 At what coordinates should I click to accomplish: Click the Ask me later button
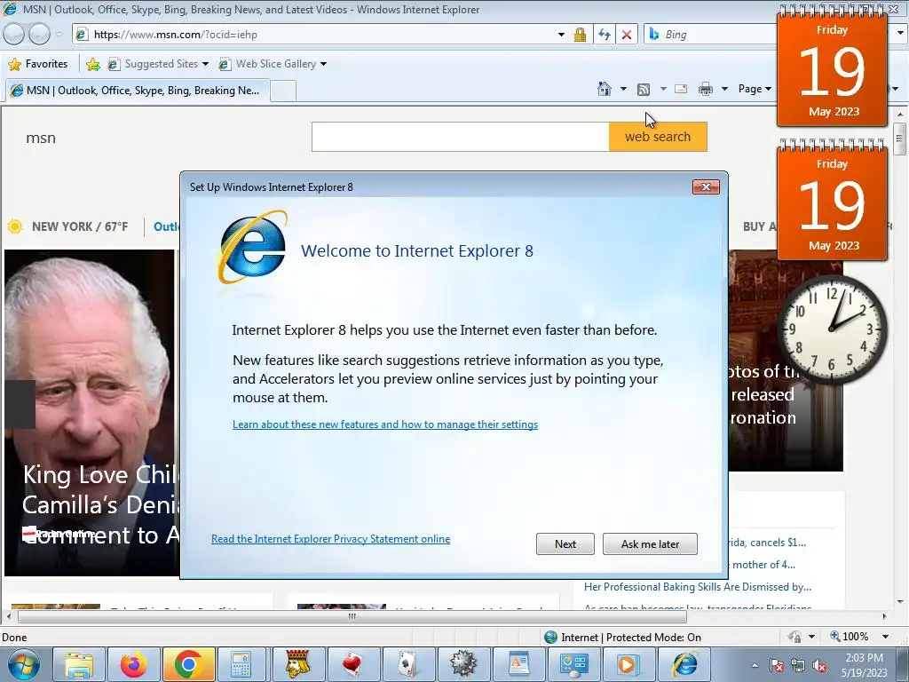pos(650,544)
